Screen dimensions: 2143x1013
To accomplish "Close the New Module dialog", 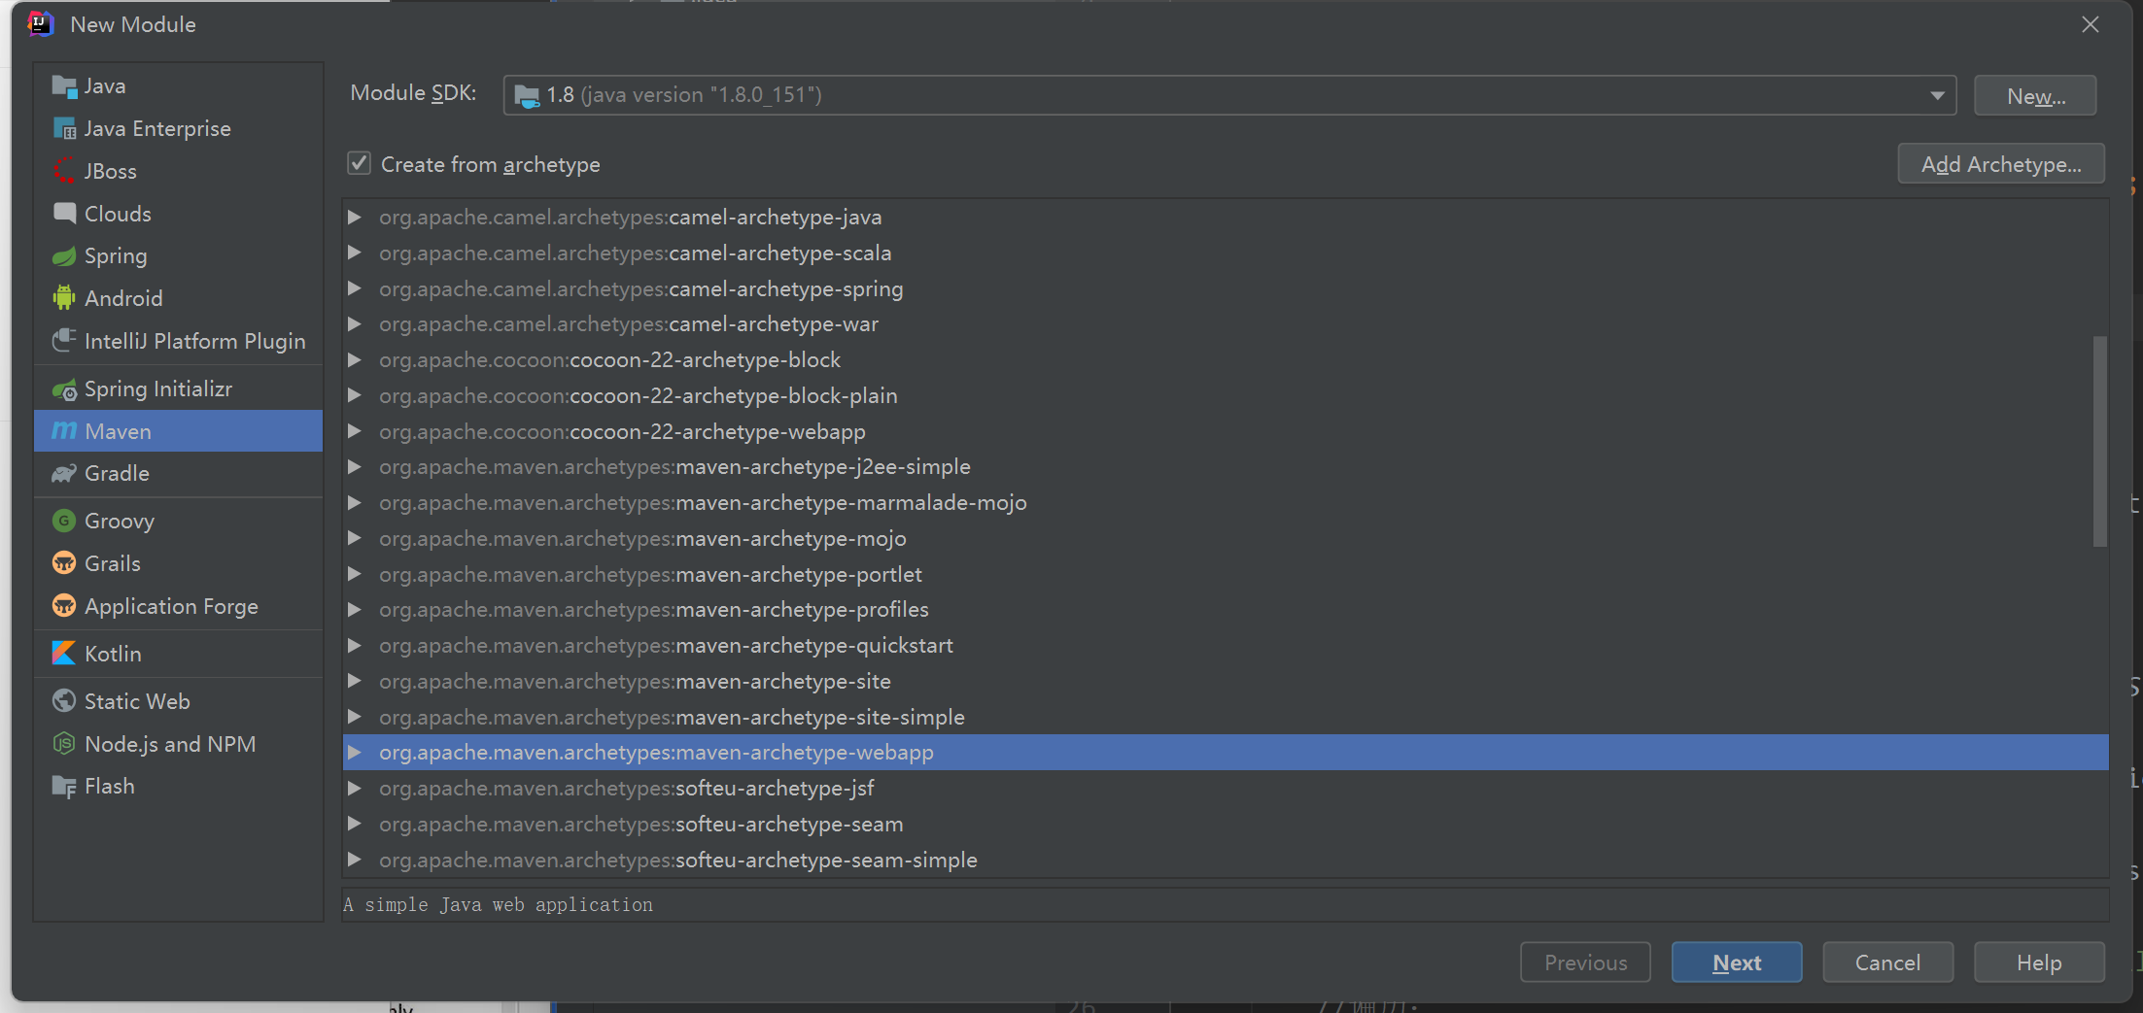I will 2090,24.
